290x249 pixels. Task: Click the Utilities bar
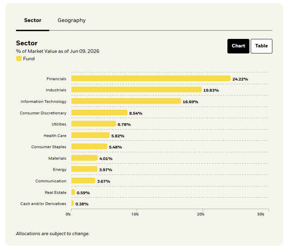(94, 124)
